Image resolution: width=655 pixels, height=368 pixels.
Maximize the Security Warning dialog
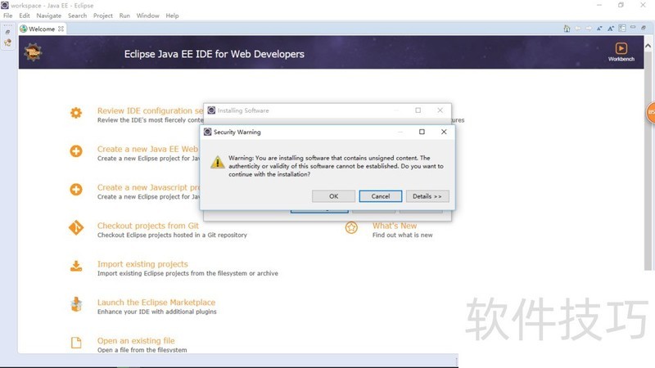tap(422, 132)
